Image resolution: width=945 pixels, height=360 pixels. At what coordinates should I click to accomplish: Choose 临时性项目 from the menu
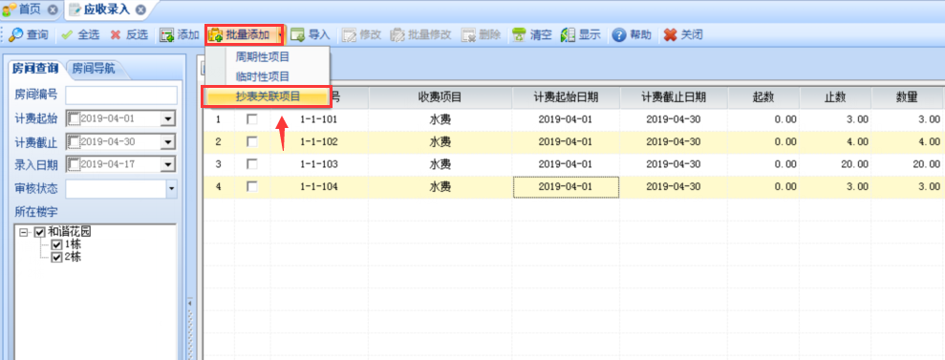[x=263, y=76]
